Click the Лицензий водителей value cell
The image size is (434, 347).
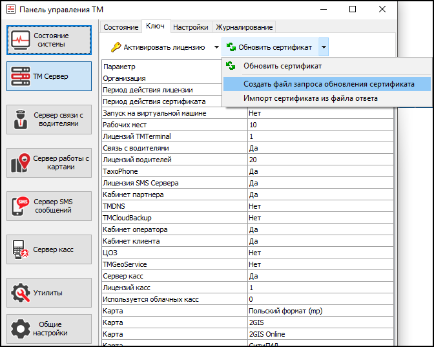[320, 160]
